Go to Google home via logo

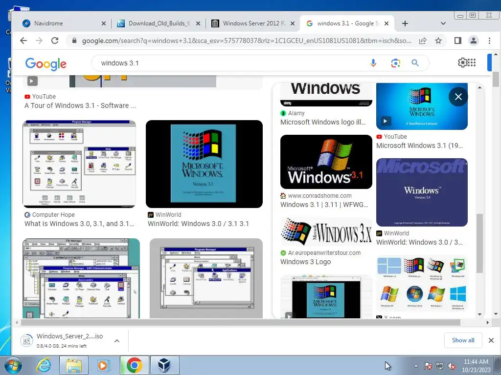[46, 64]
